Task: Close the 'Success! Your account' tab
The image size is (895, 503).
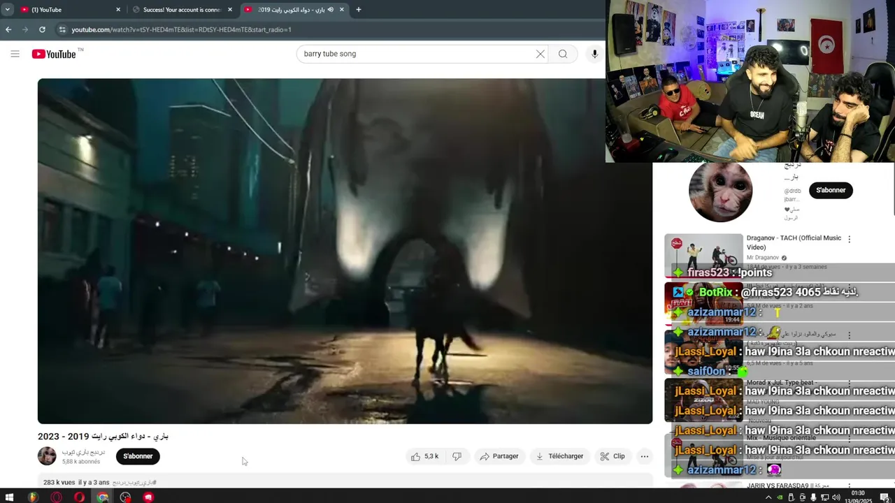Action: pos(230,10)
